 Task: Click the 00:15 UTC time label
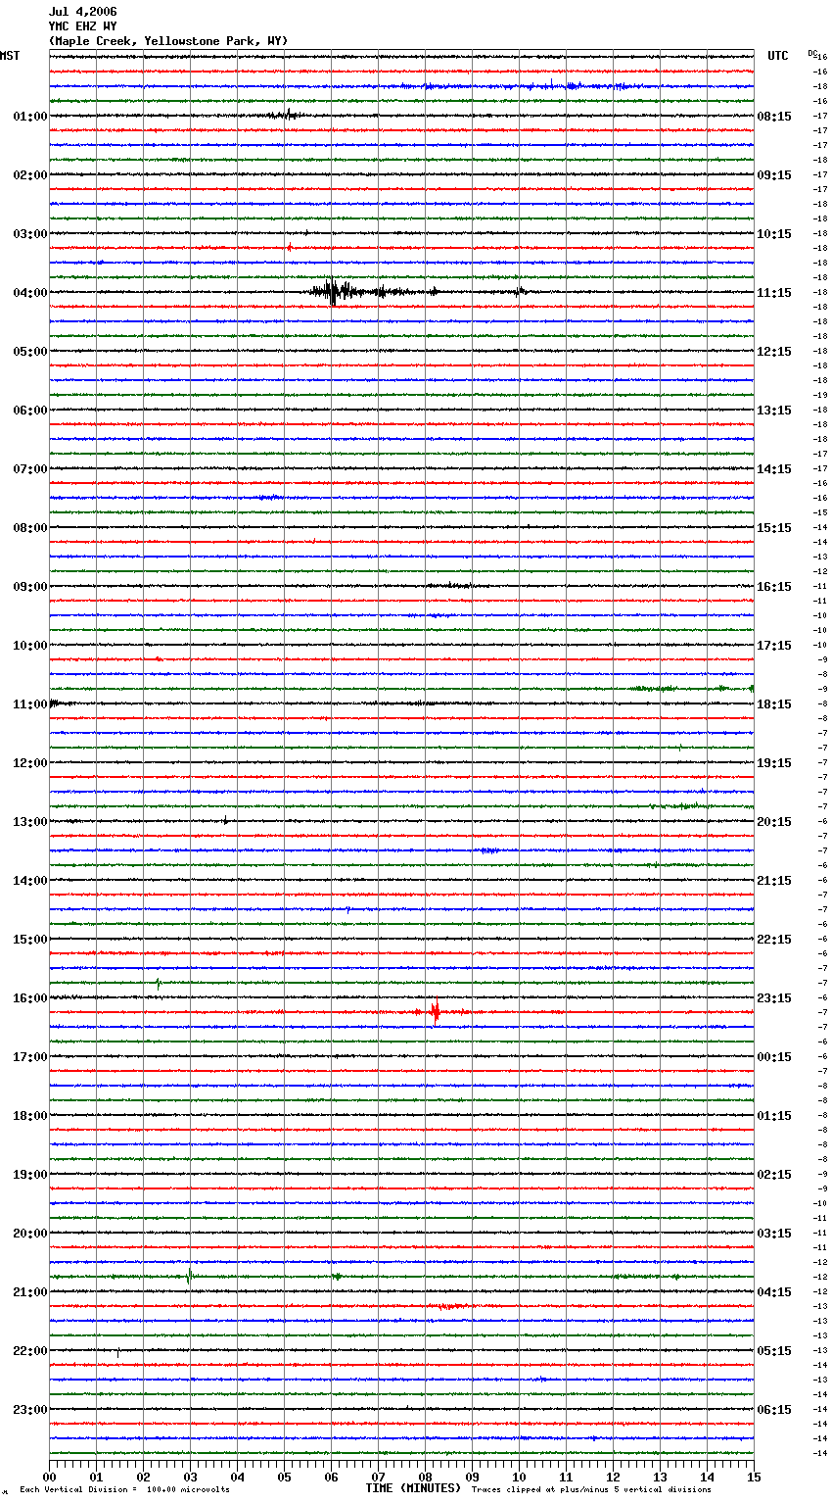point(774,1057)
